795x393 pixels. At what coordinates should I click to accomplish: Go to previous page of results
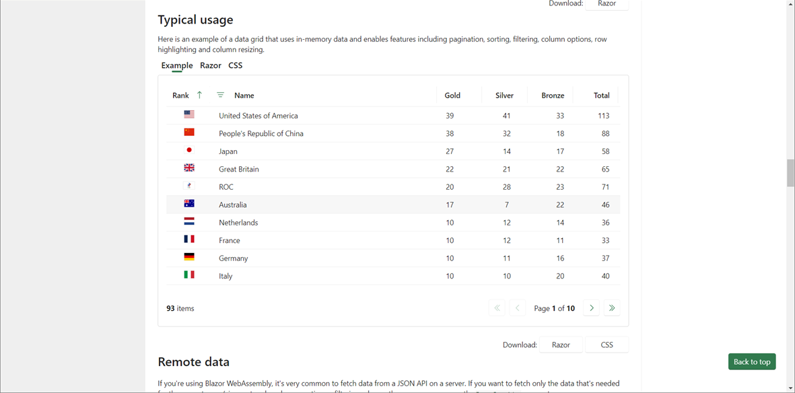(518, 308)
